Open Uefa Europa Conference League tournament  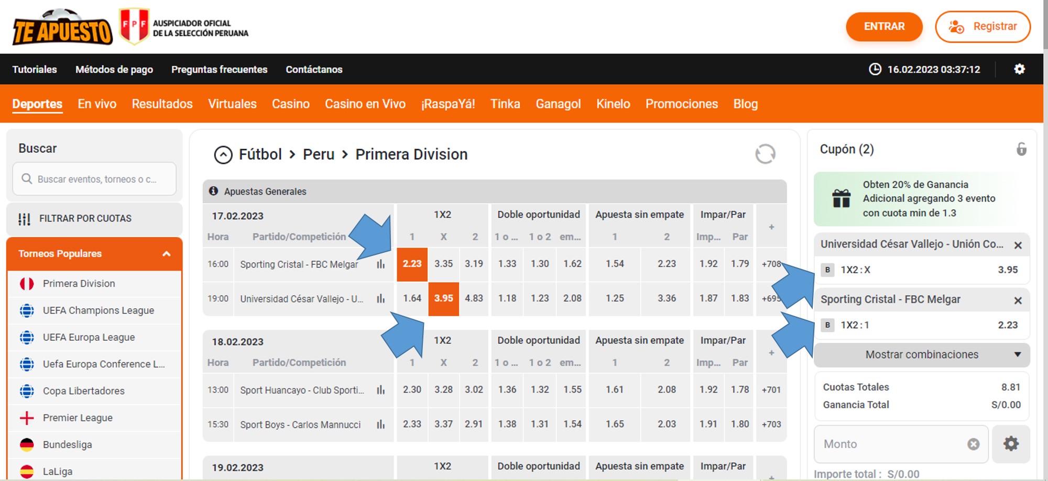point(95,364)
